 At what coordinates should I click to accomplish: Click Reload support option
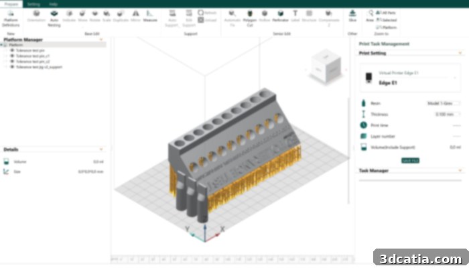click(x=207, y=13)
